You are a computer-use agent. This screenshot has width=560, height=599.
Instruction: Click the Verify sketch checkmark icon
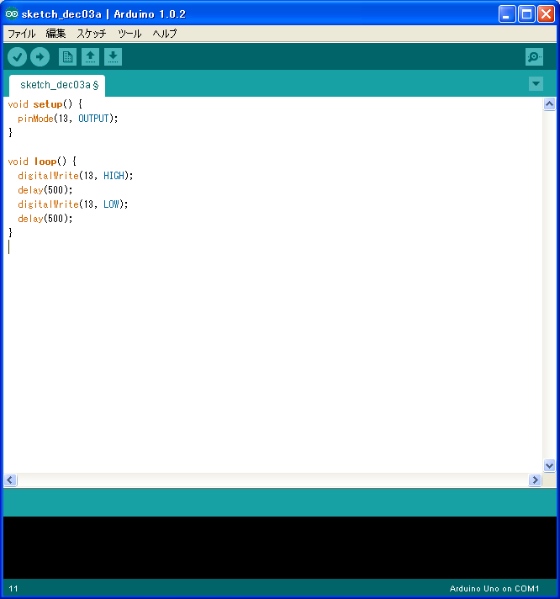click(17, 57)
